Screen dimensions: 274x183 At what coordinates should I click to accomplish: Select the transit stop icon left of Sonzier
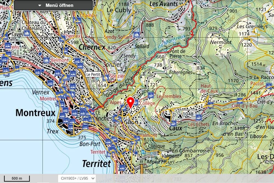point(106,78)
